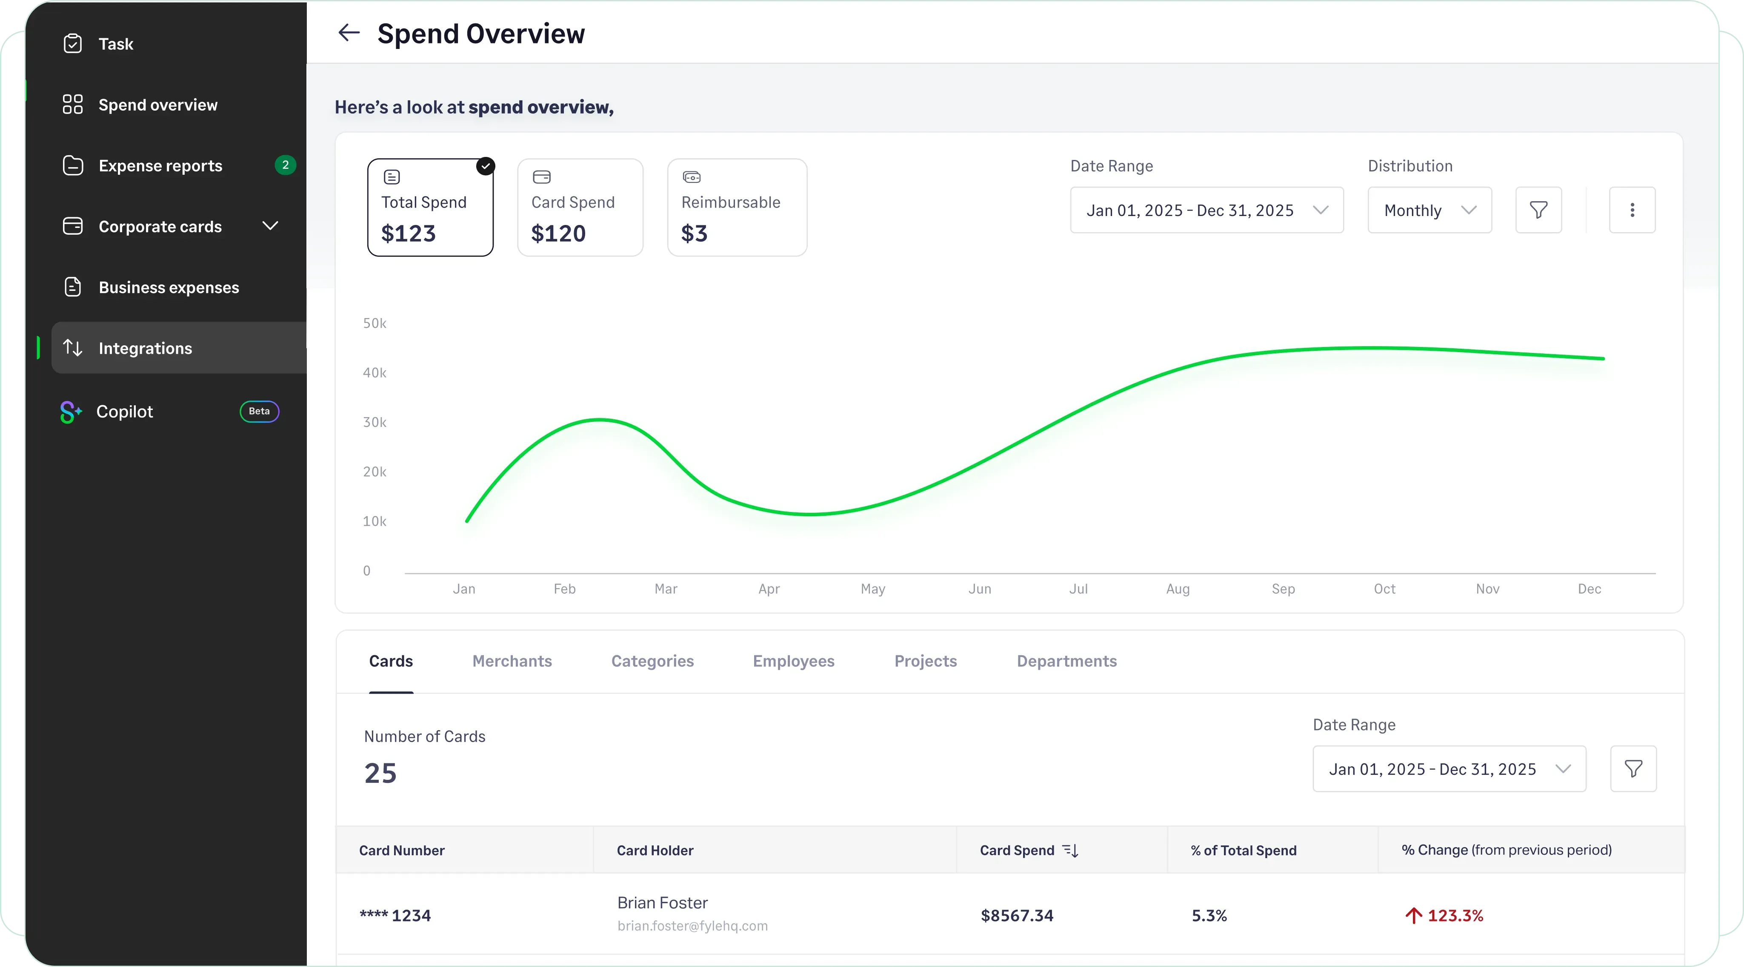1744x967 pixels.
Task: Launch Copilot from the sidebar
Action: pyautogui.click(x=125, y=412)
